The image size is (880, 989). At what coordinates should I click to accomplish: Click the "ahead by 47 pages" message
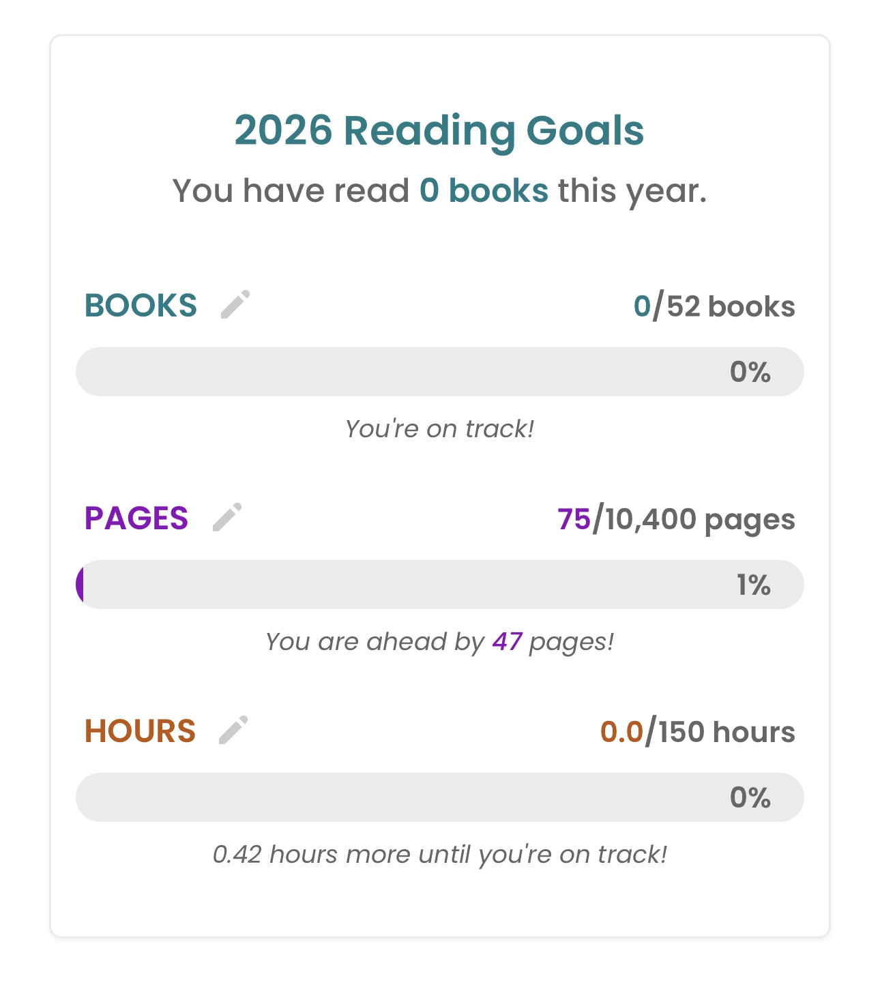pyautogui.click(x=439, y=642)
